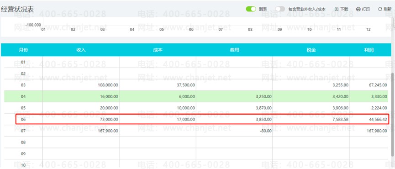Click the download icon
The width and height of the screenshot is (395, 169).
[337, 9]
